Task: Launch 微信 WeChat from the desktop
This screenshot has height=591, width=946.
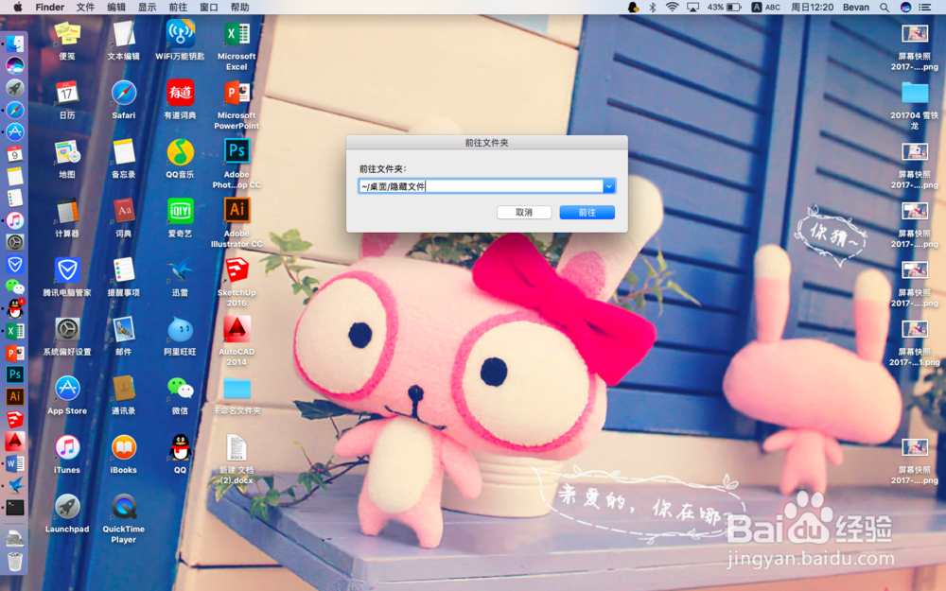Action: click(180, 389)
